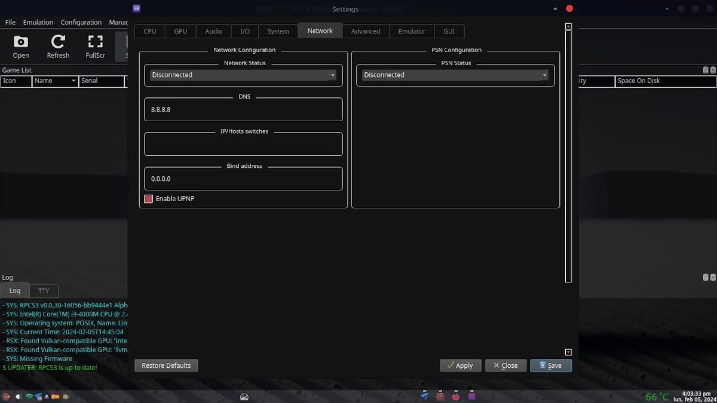The height and width of the screenshot is (403, 717).
Task: Select the Log tab in Log panel
Action: 15,291
